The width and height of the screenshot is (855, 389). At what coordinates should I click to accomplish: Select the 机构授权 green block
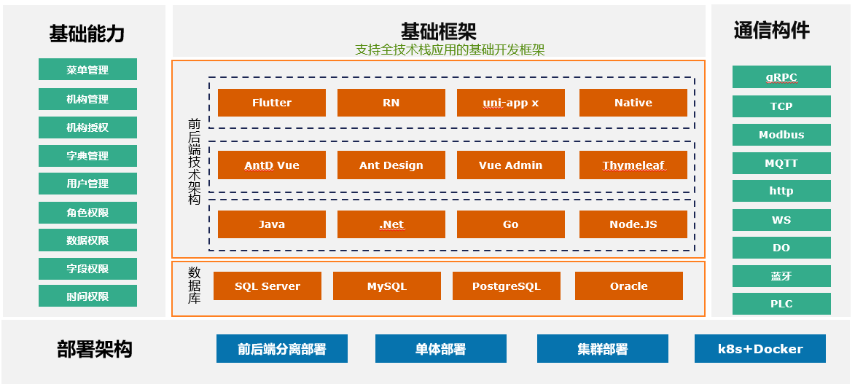87,127
